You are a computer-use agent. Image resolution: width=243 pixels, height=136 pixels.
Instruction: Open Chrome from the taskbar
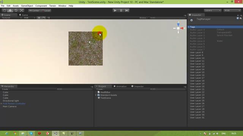(15, 133)
